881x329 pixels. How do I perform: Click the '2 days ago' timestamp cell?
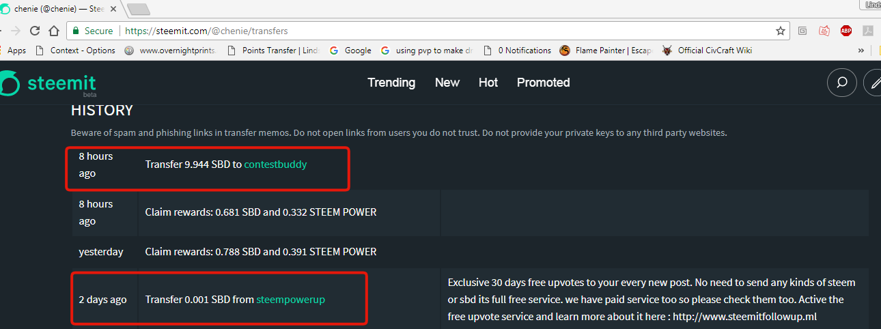(x=102, y=300)
